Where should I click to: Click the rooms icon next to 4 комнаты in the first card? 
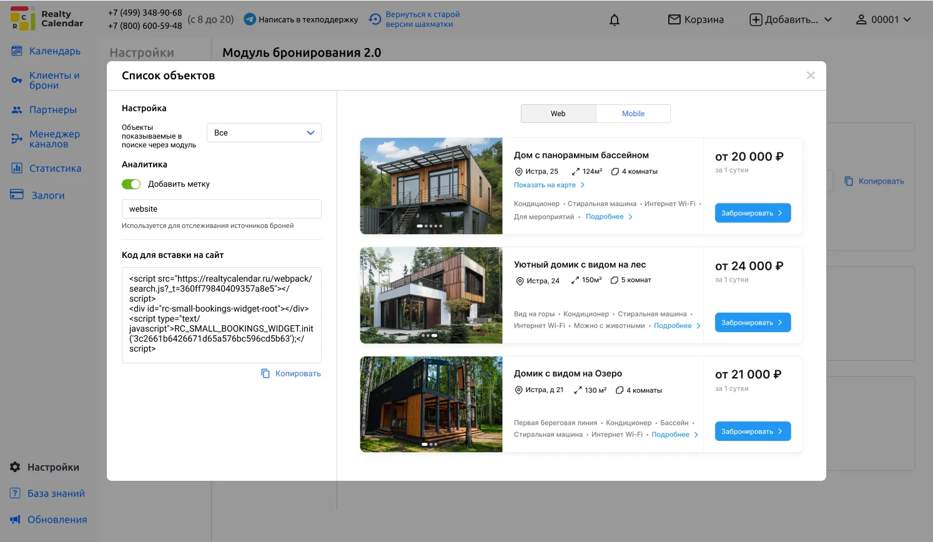coord(615,172)
